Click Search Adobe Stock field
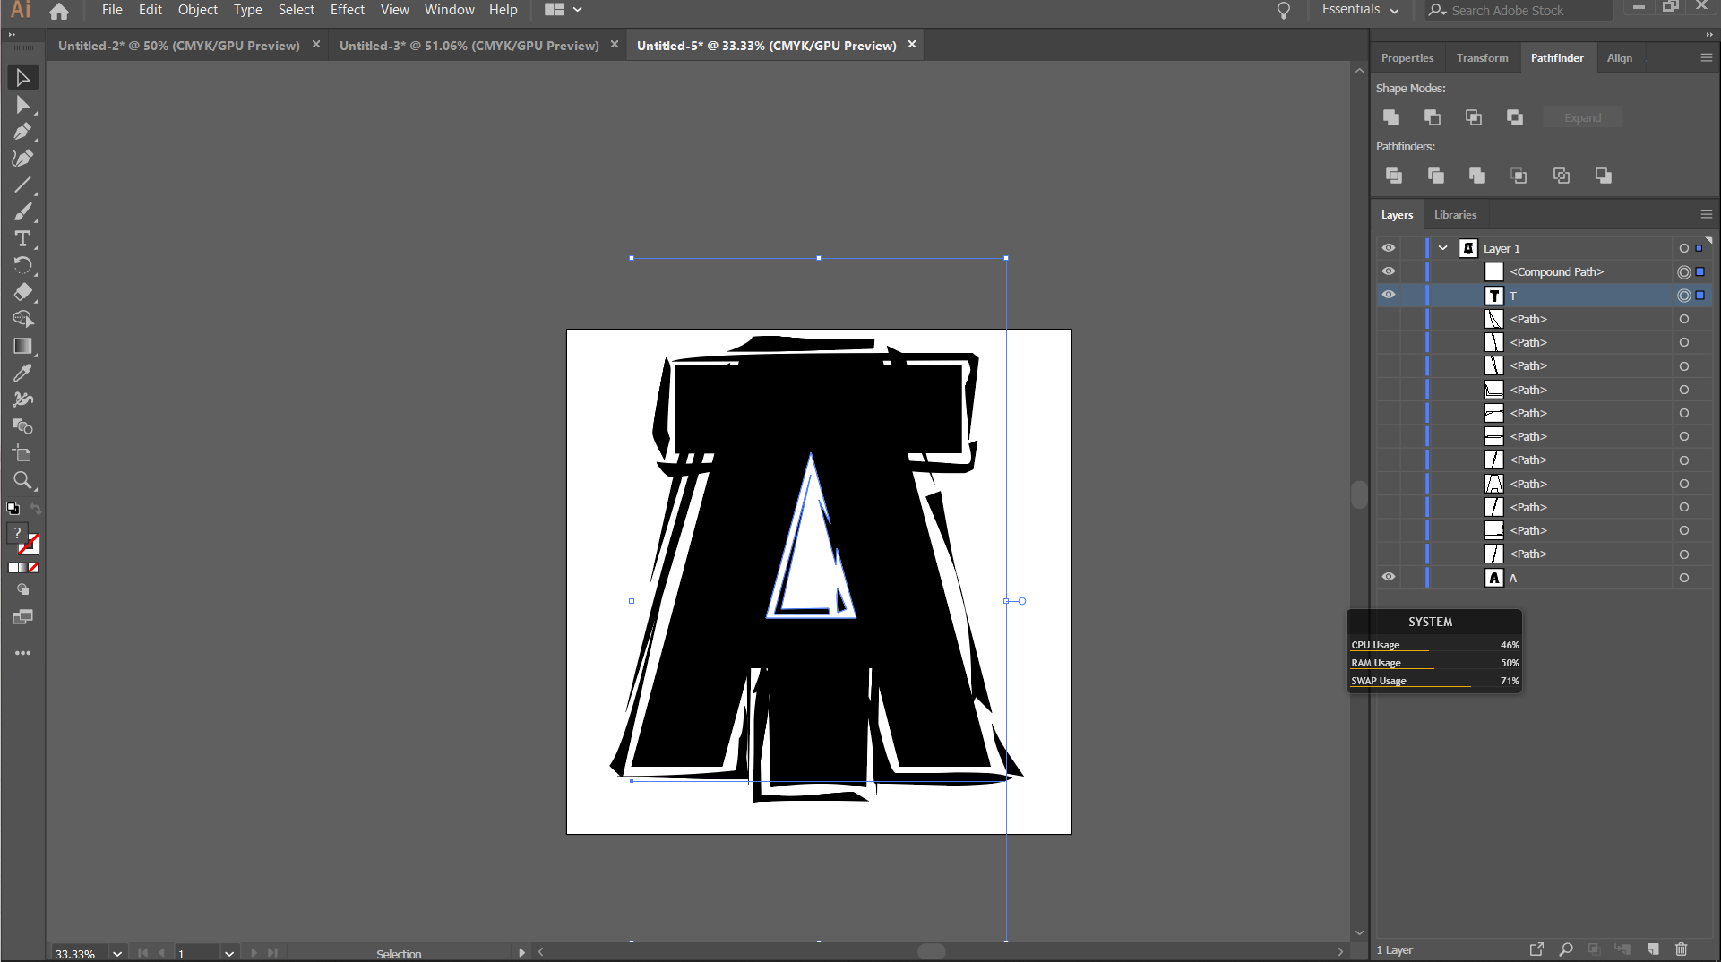The image size is (1721, 962). pos(1519,11)
